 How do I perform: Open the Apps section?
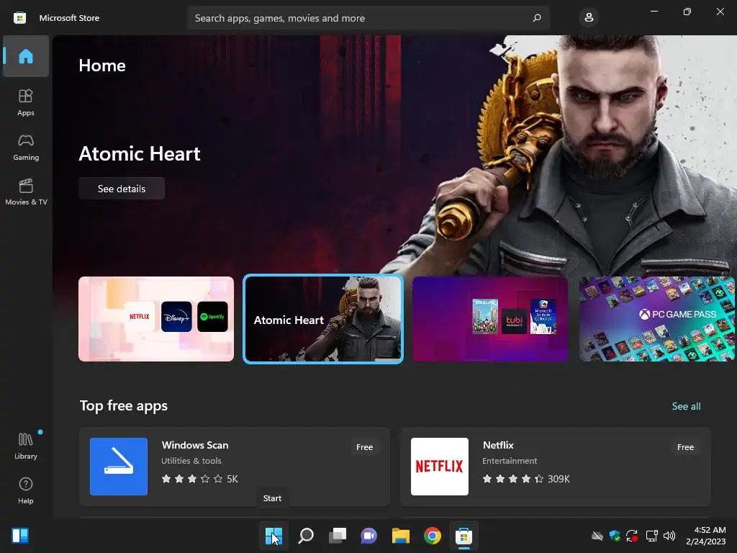tap(26, 102)
